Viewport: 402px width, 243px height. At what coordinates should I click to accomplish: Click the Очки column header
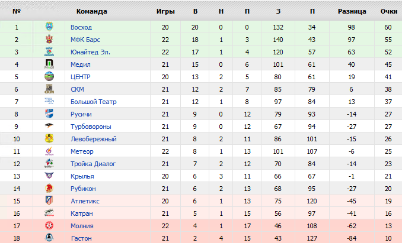[x=388, y=12]
